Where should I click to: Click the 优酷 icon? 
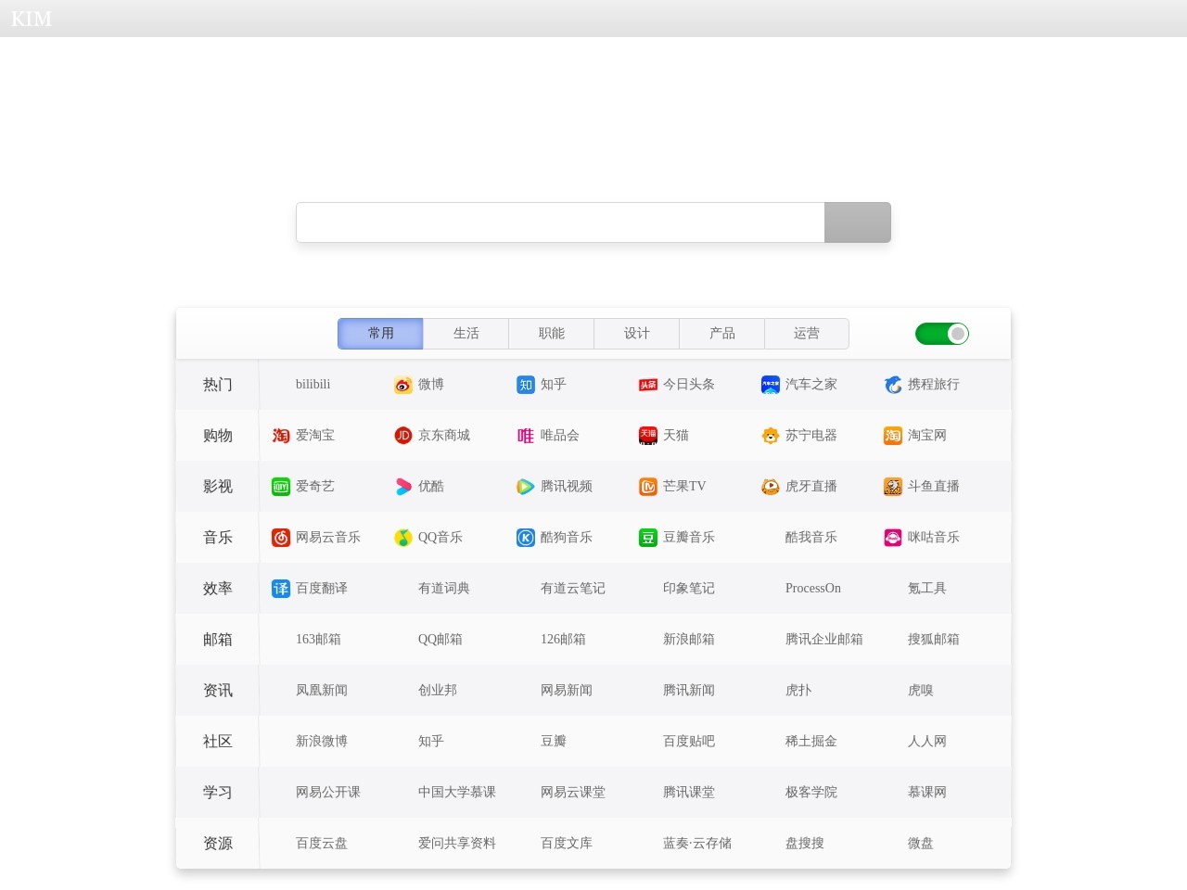tap(402, 487)
